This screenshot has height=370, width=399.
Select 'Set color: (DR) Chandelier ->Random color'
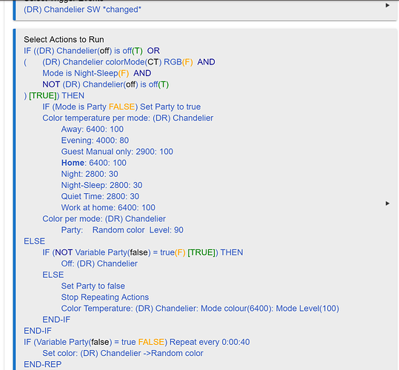pos(123,353)
